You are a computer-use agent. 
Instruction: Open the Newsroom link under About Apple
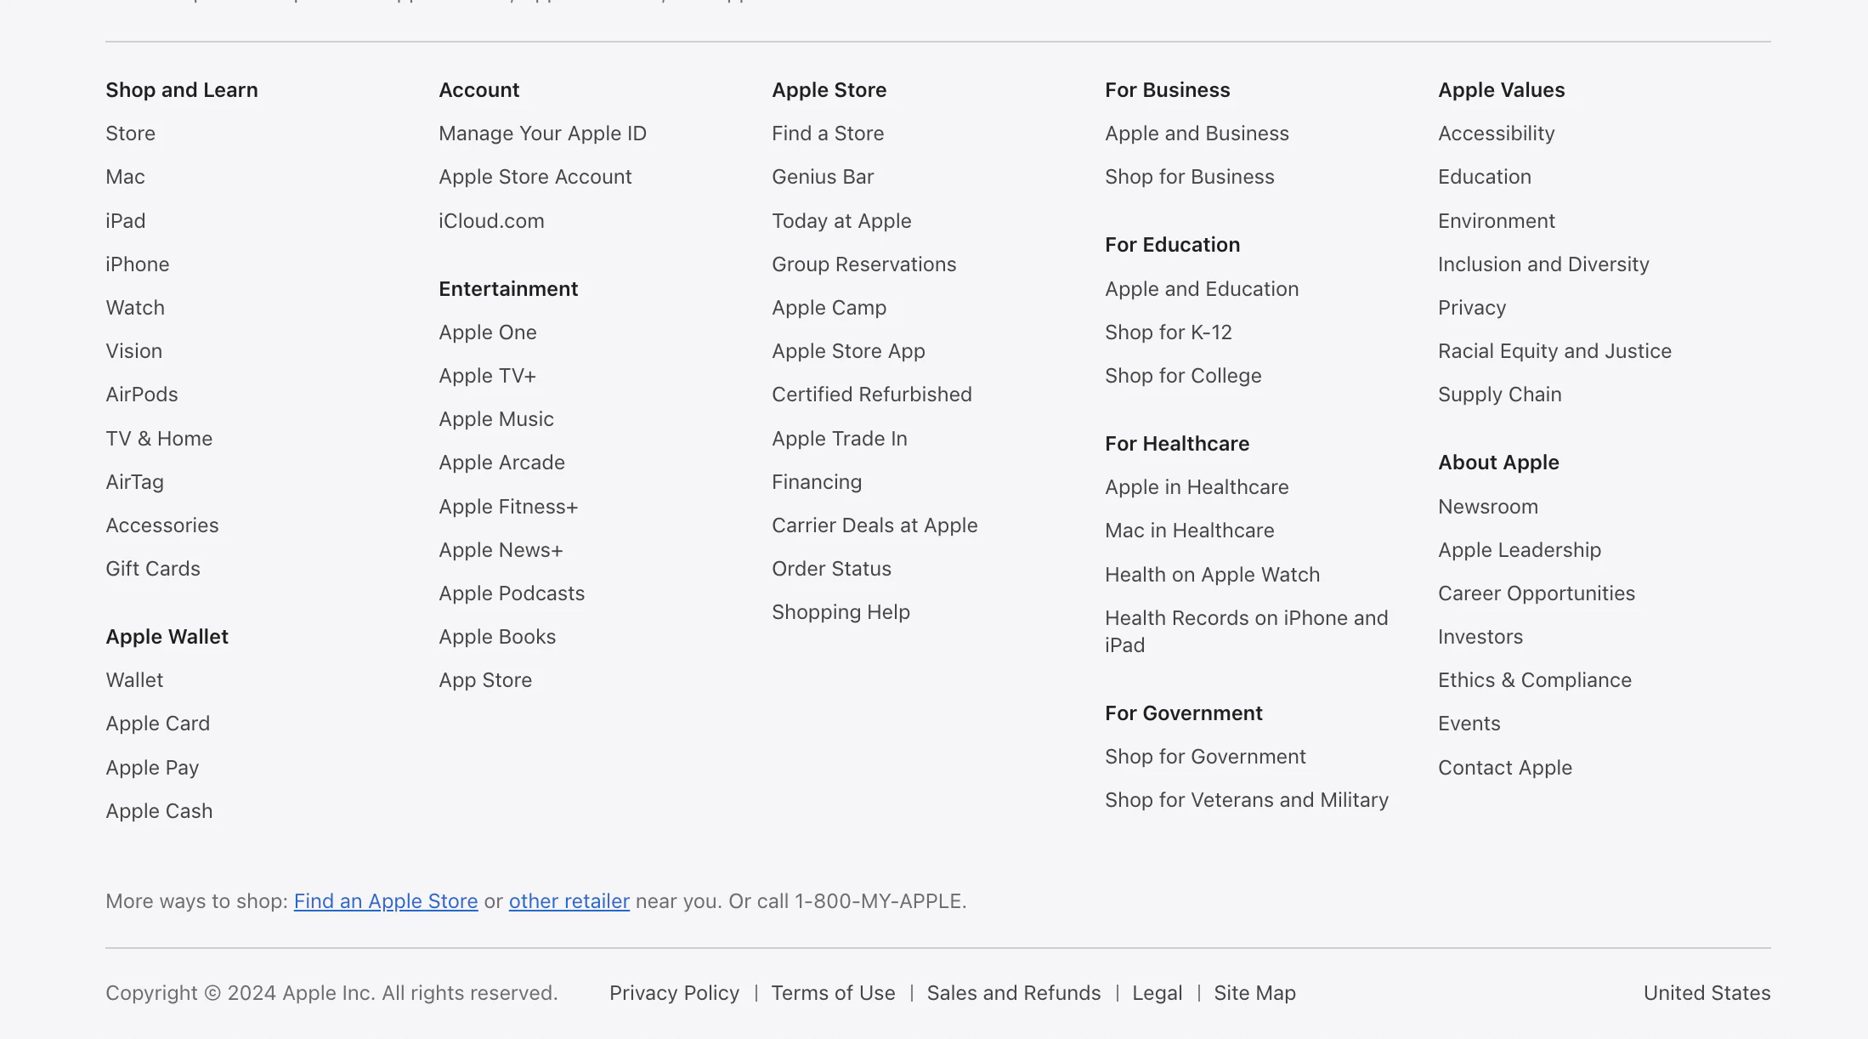1488,507
